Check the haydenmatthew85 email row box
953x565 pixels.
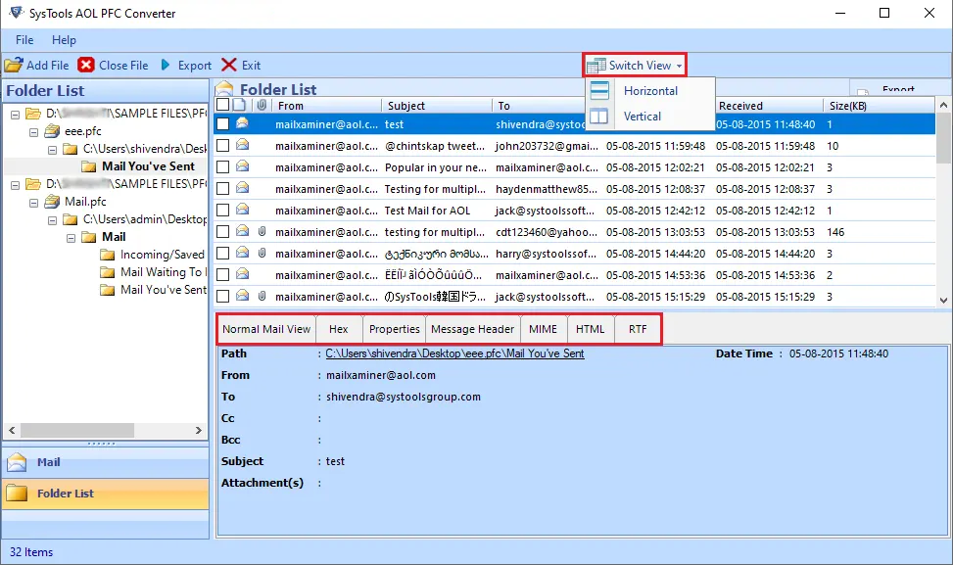tap(223, 189)
